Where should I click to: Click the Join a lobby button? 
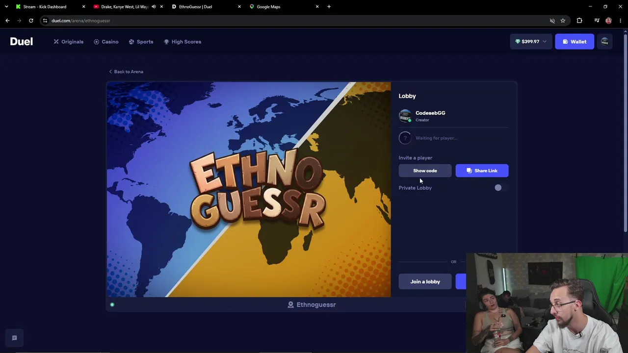click(x=425, y=281)
